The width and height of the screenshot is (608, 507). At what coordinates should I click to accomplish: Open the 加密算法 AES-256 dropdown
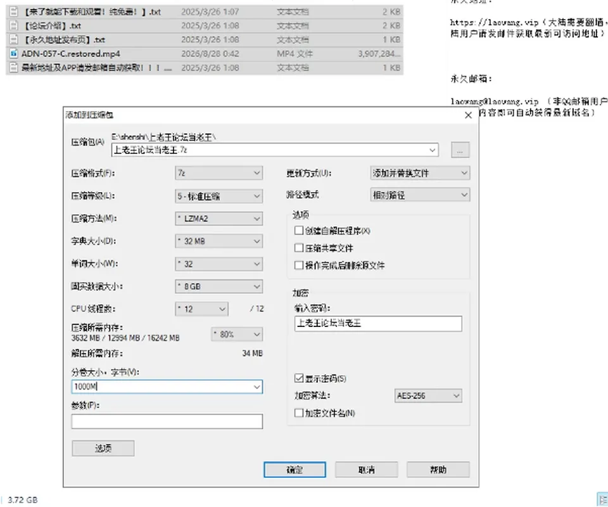pos(428,395)
